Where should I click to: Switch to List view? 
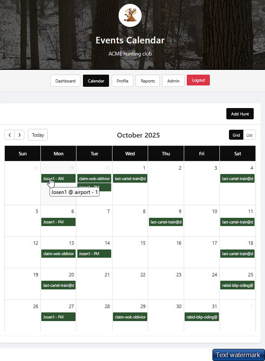(x=249, y=135)
